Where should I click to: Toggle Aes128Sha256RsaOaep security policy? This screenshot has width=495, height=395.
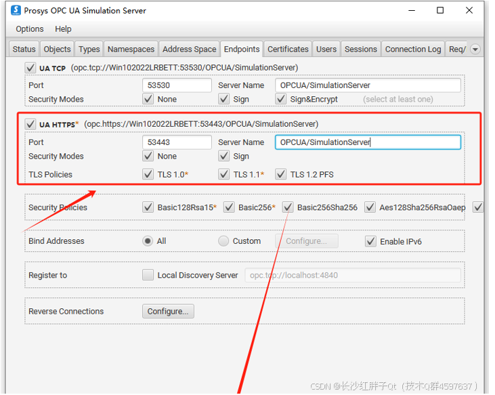(370, 207)
